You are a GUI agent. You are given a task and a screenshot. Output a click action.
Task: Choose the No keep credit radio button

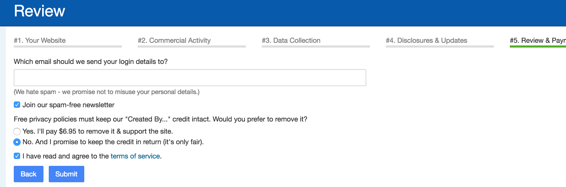click(x=17, y=142)
